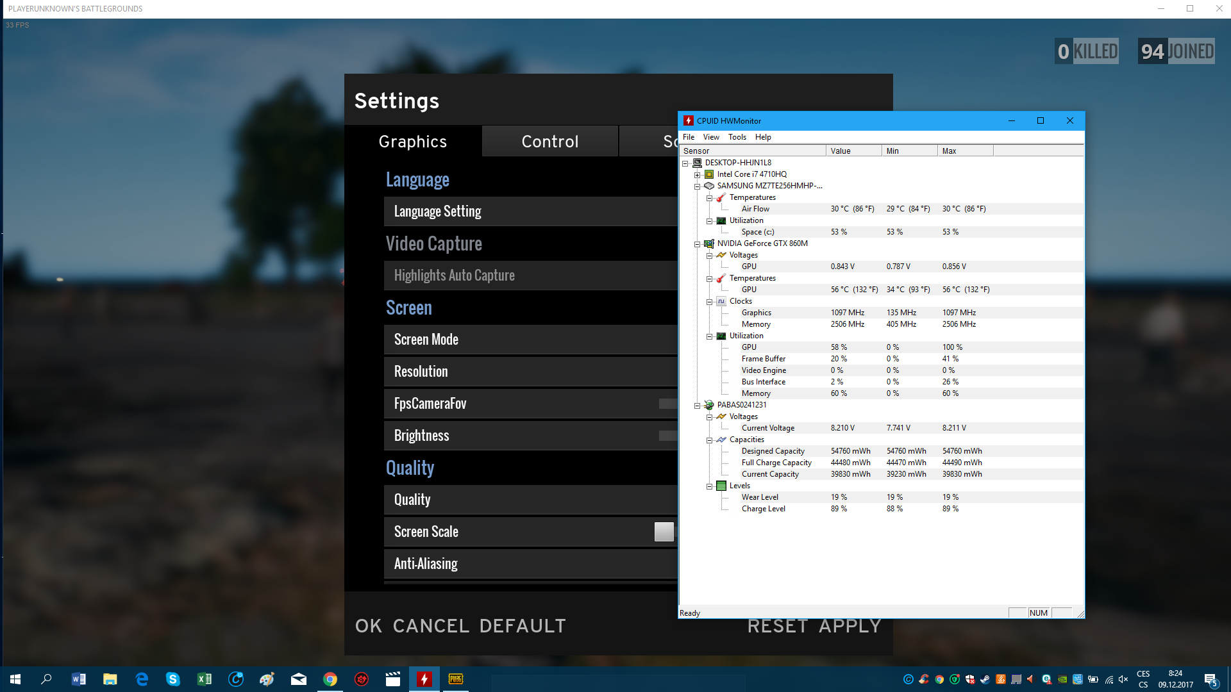The height and width of the screenshot is (692, 1231).
Task: Collapse the PABAS0241231 battery node
Action: (697, 406)
